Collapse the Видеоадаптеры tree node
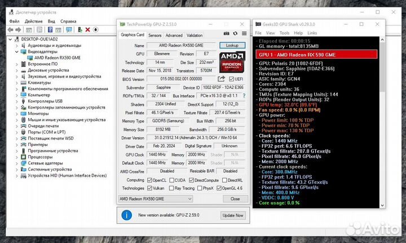Viewport: 406px width, 243px height. (x=17, y=52)
